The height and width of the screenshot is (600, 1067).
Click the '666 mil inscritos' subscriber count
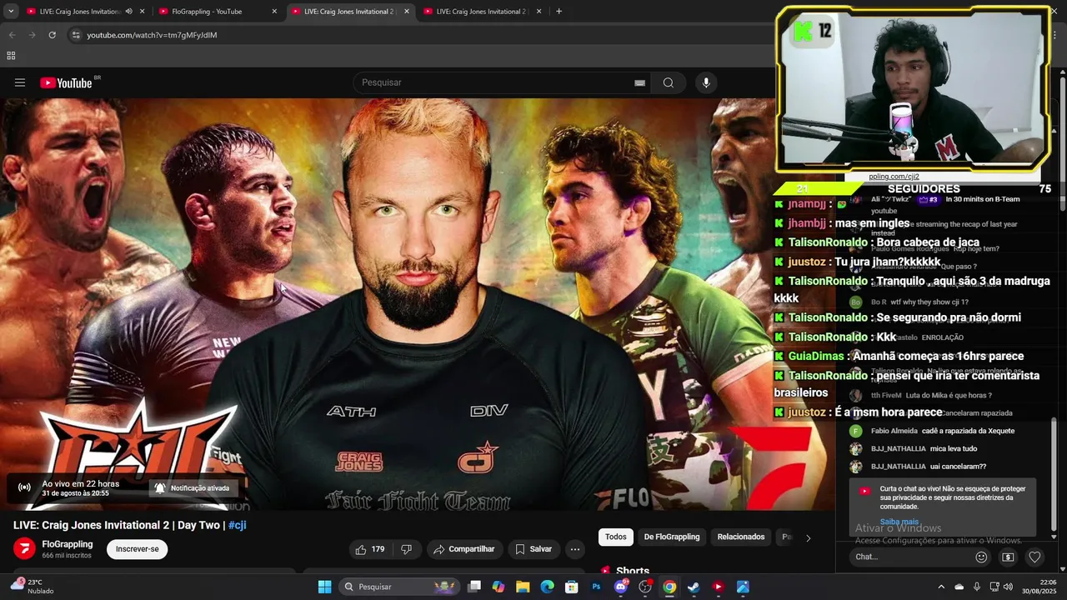point(67,555)
